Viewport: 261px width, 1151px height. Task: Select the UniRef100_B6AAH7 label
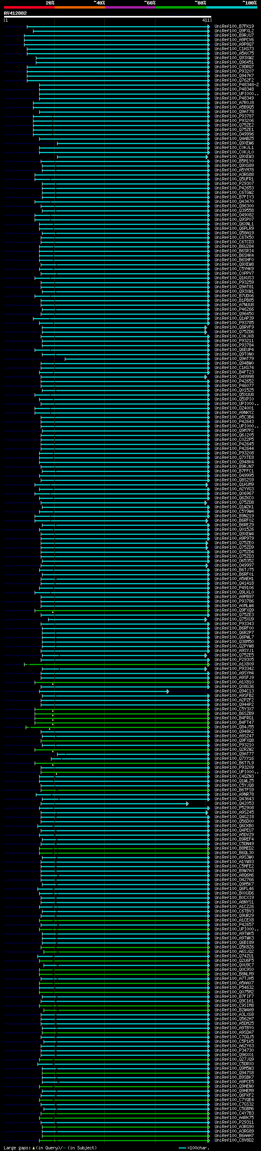click(x=234, y=1136)
